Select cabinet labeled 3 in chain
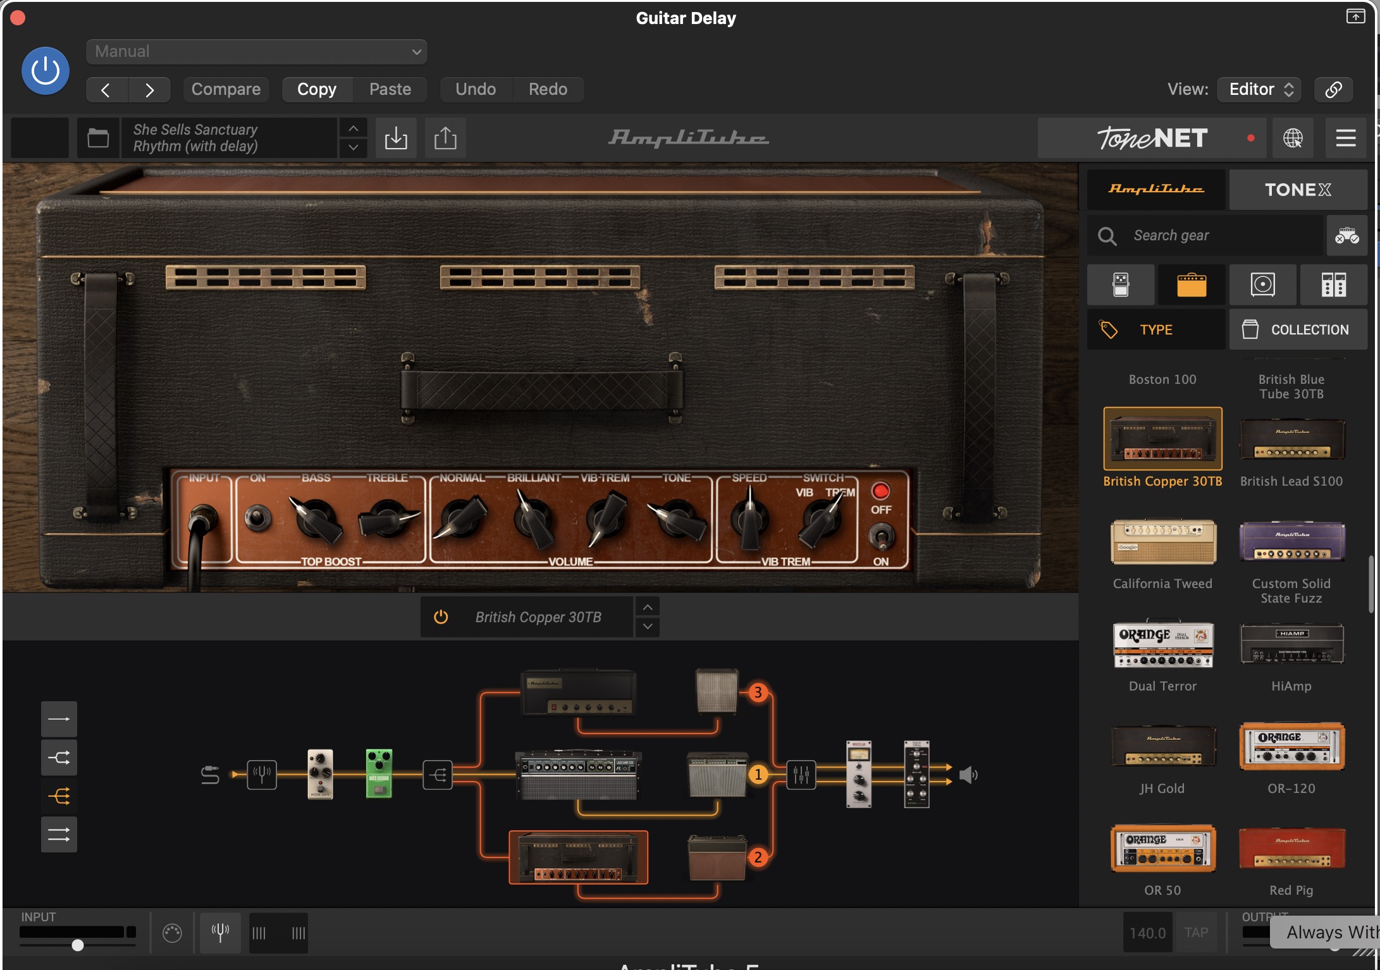 coord(717,692)
